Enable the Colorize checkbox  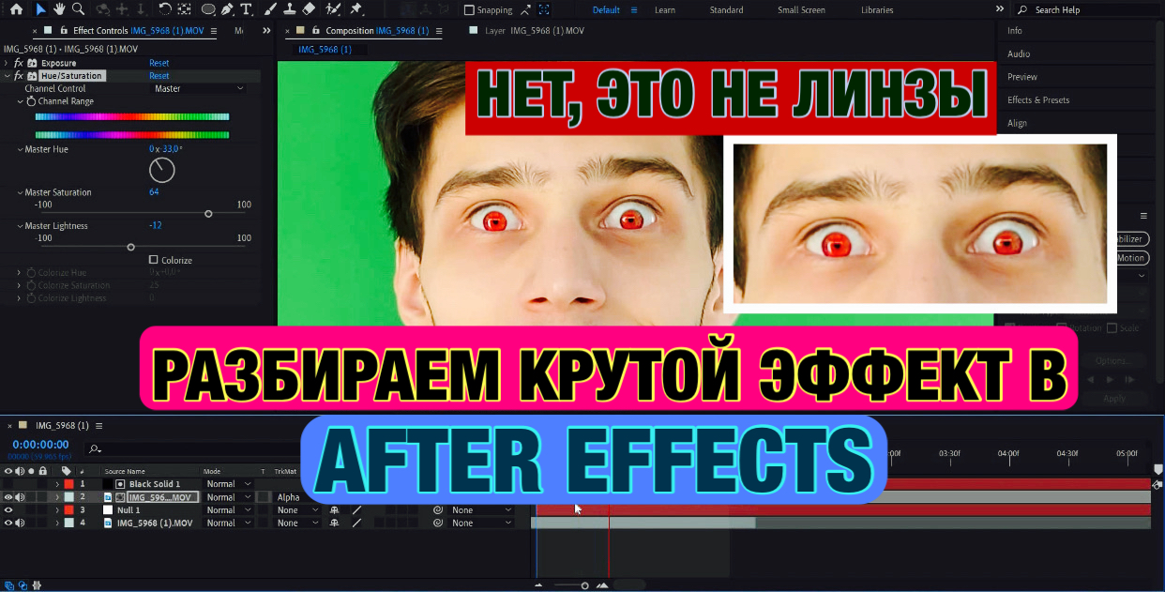[x=154, y=260]
